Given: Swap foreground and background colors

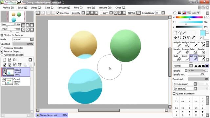Looking at the screenshot, I should 207,32.
